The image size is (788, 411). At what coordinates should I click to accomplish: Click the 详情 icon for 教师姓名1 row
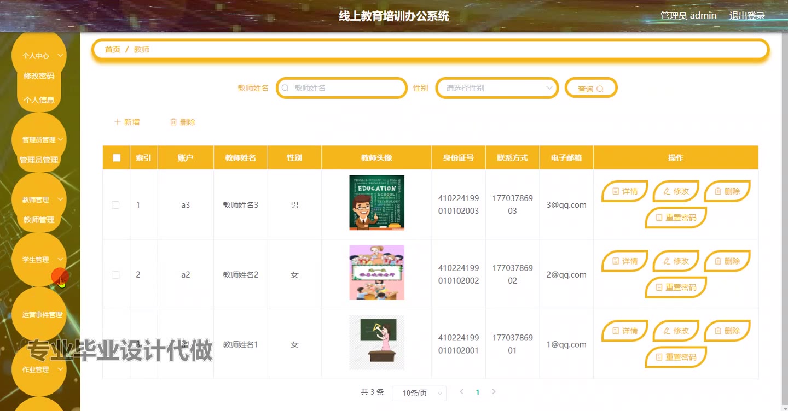click(x=616, y=331)
